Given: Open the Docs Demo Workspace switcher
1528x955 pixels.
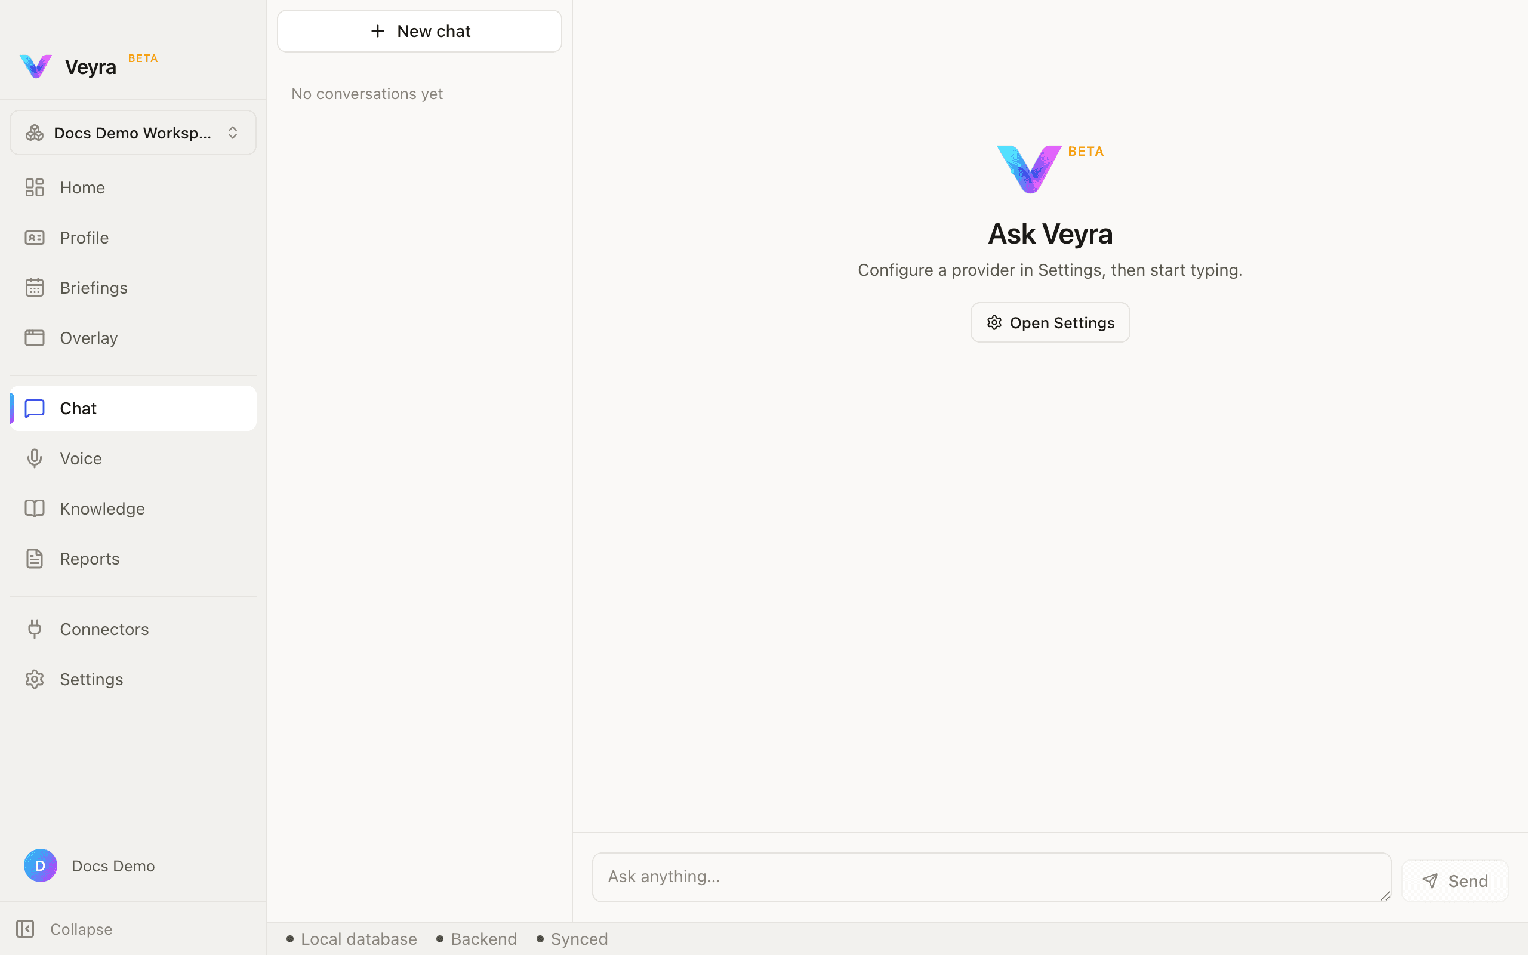Looking at the screenshot, I should (133, 133).
